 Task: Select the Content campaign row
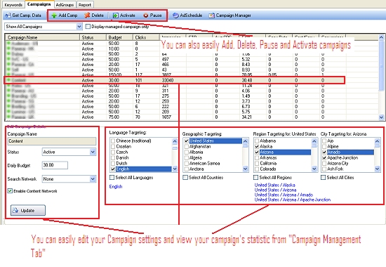click(174, 80)
